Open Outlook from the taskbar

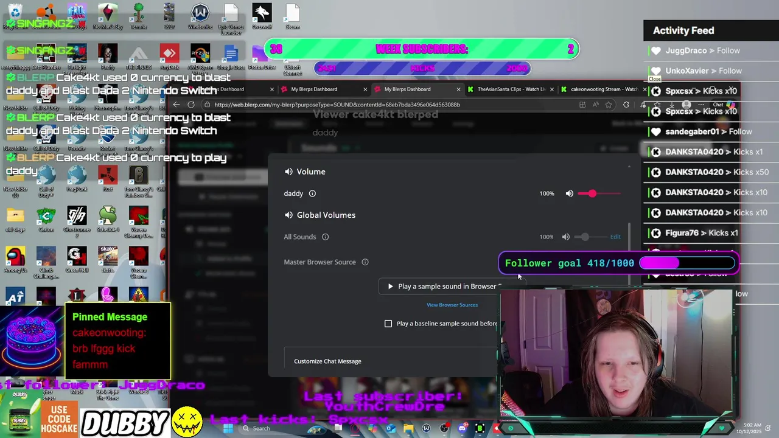pyautogui.click(x=390, y=428)
